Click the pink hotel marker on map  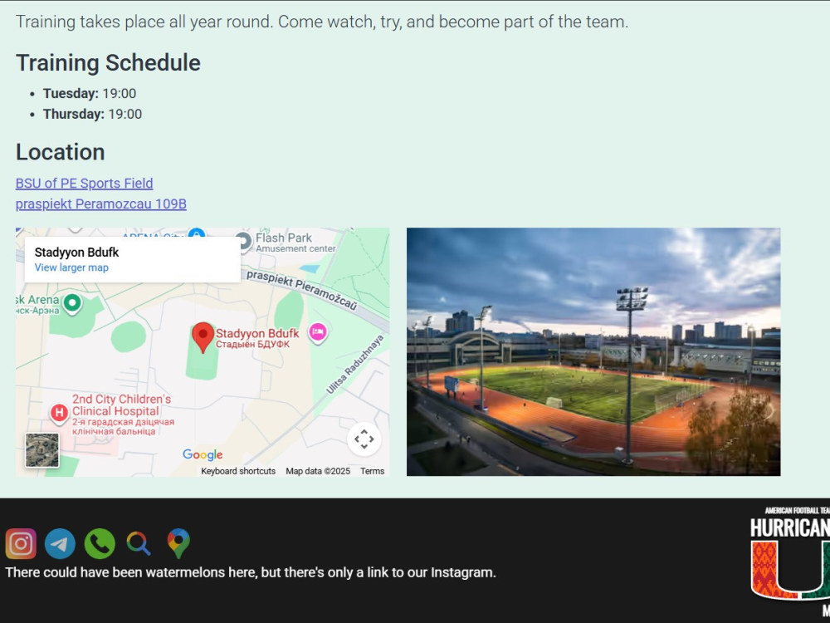coord(318,333)
